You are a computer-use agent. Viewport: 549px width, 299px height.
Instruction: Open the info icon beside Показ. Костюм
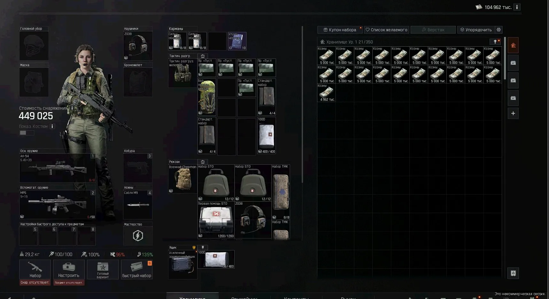point(52,126)
